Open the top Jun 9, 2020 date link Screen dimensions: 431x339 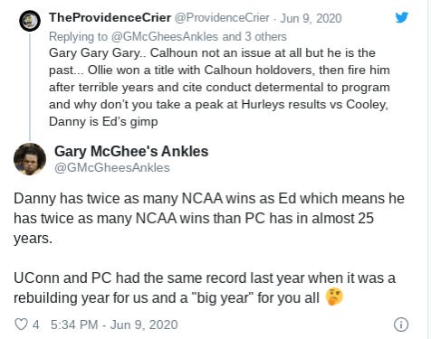click(x=311, y=18)
